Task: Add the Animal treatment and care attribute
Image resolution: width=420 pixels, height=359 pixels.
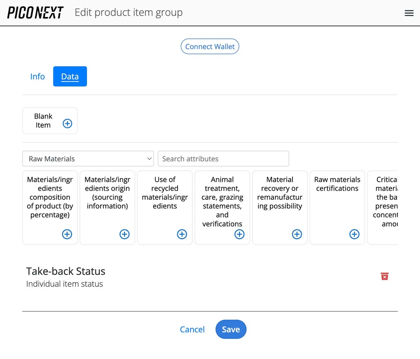Action: pyautogui.click(x=239, y=234)
